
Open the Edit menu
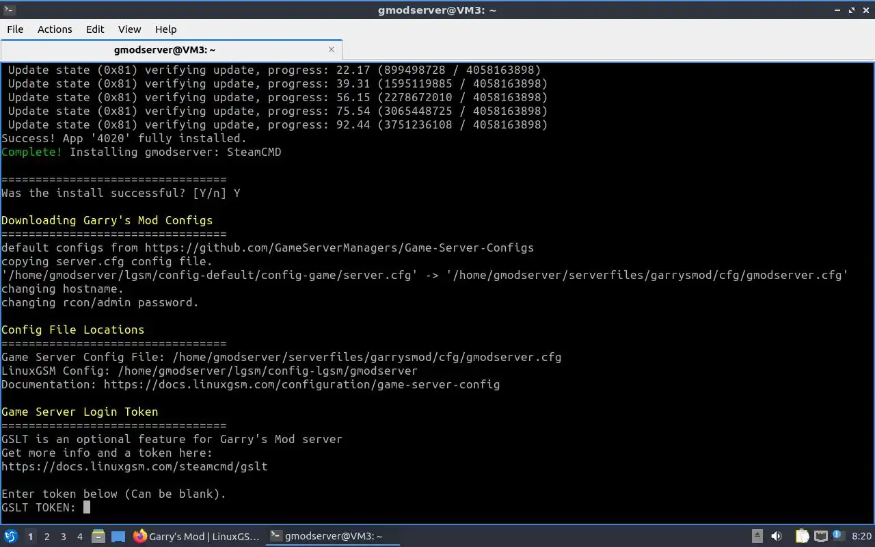(95, 29)
